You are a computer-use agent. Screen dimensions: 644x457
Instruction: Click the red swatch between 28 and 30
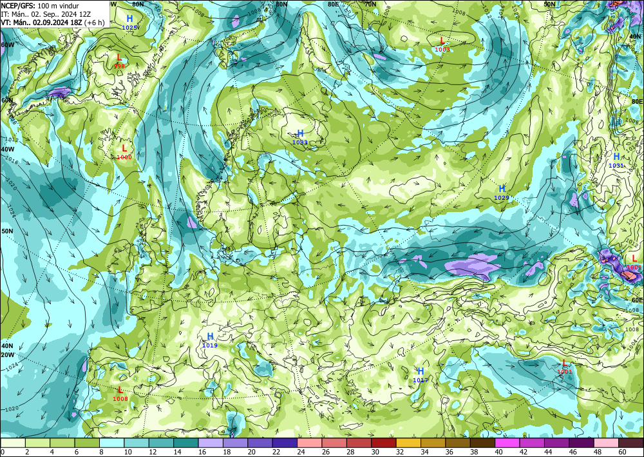(359, 443)
